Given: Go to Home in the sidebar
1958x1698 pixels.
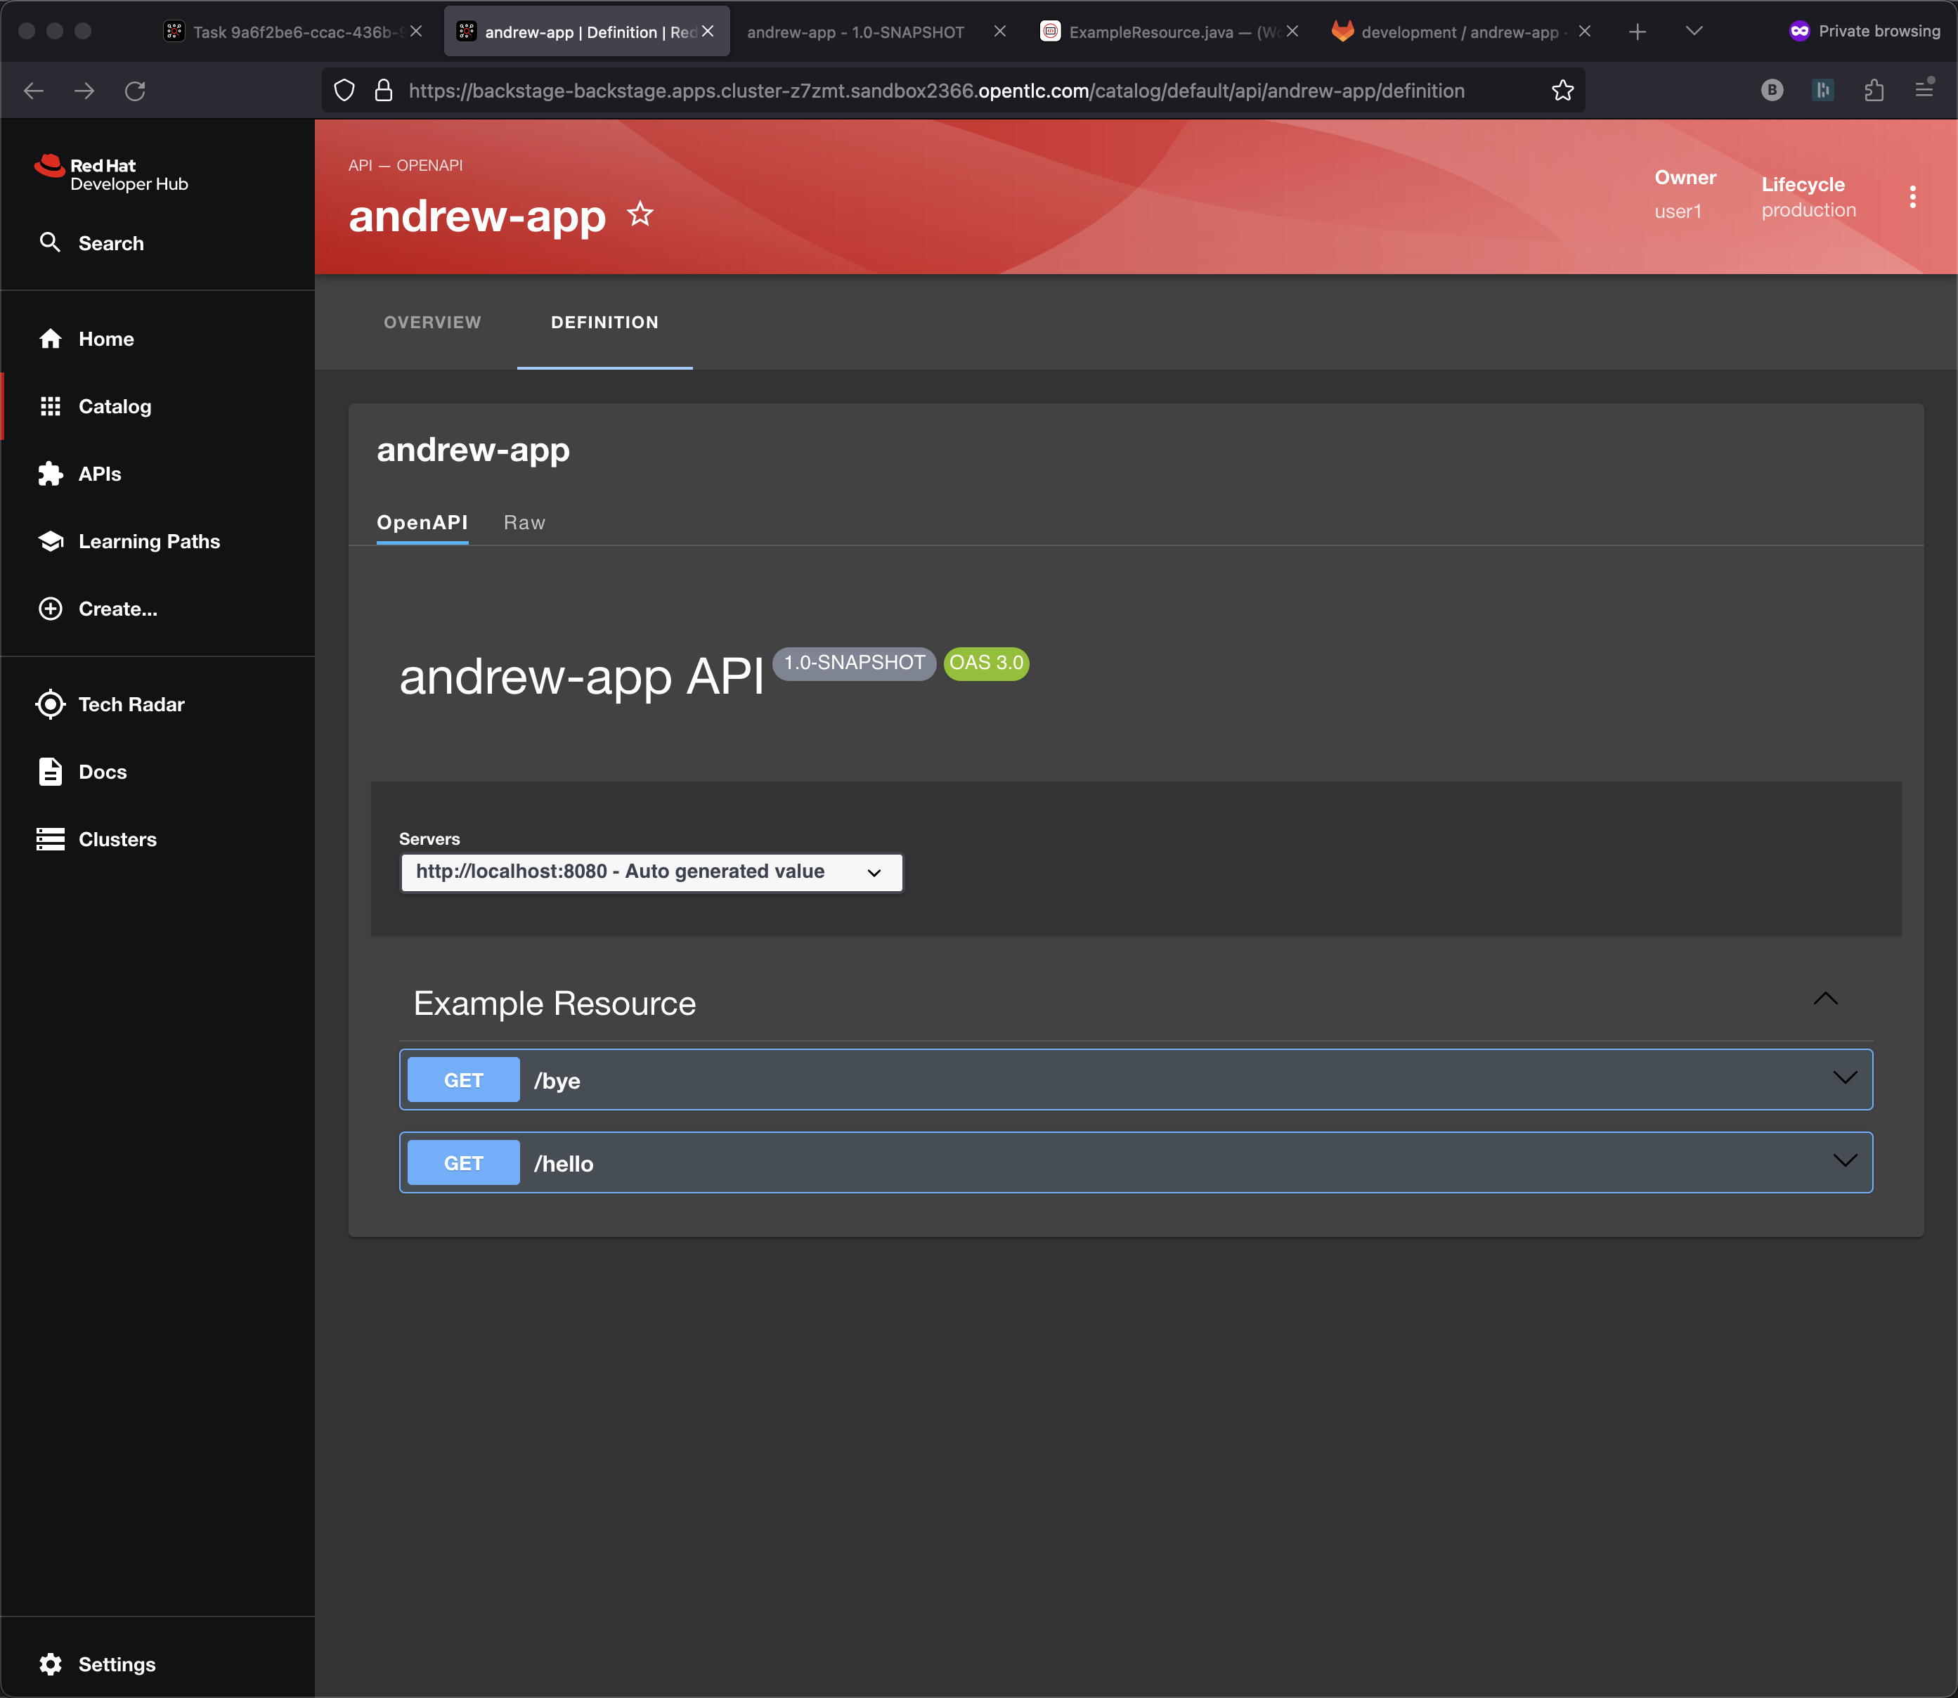Looking at the screenshot, I should (x=105, y=339).
